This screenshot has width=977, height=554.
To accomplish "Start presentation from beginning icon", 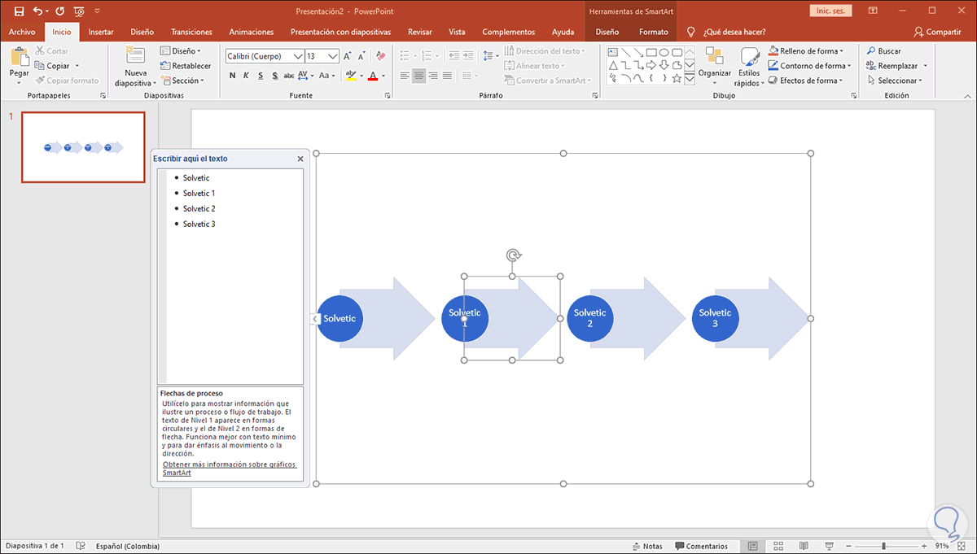I will 78,11.
